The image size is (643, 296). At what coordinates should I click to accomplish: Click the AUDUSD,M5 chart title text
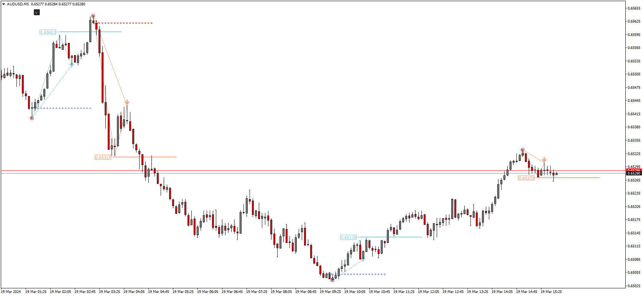(x=18, y=4)
